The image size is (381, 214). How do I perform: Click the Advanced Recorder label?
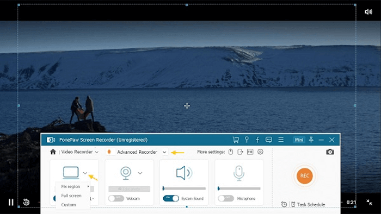pyautogui.click(x=137, y=152)
